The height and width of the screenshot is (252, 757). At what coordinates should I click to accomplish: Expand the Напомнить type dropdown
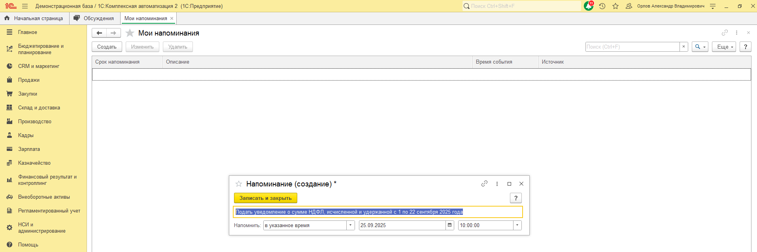click(x=350, y=225)
